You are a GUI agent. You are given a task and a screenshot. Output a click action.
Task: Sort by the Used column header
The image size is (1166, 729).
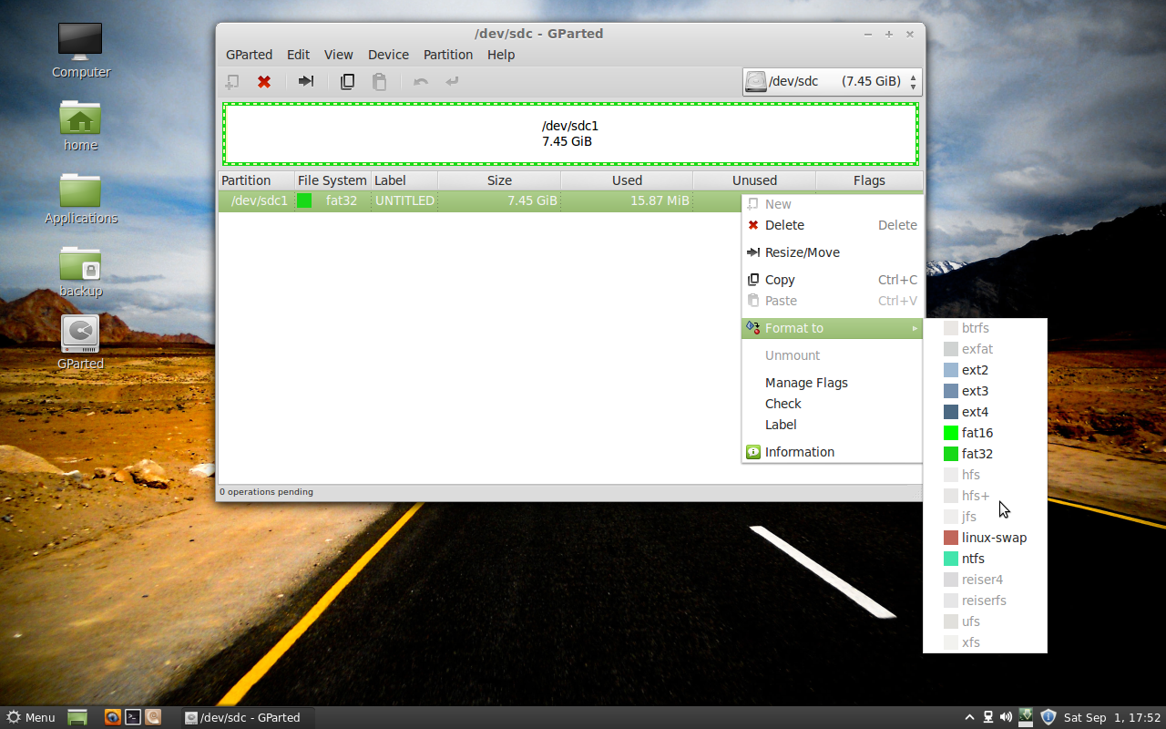[627, 180]
